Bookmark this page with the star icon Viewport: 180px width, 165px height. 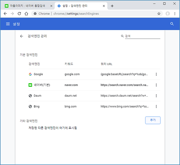point(159,14)
